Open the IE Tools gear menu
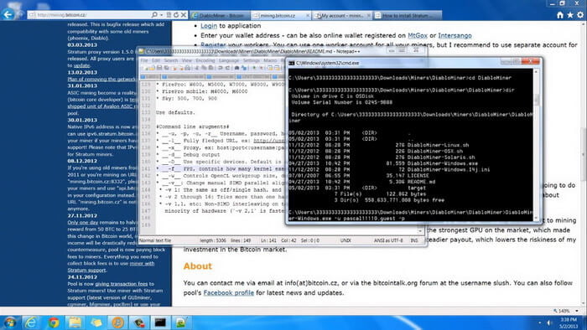The height and width of the screenshot is (330, 587). pyautogui.click(x=580, y=15)
